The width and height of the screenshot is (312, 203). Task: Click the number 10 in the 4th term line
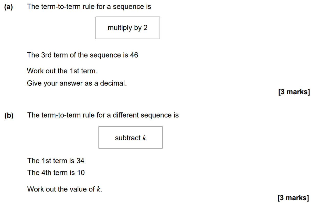point(81,173)
